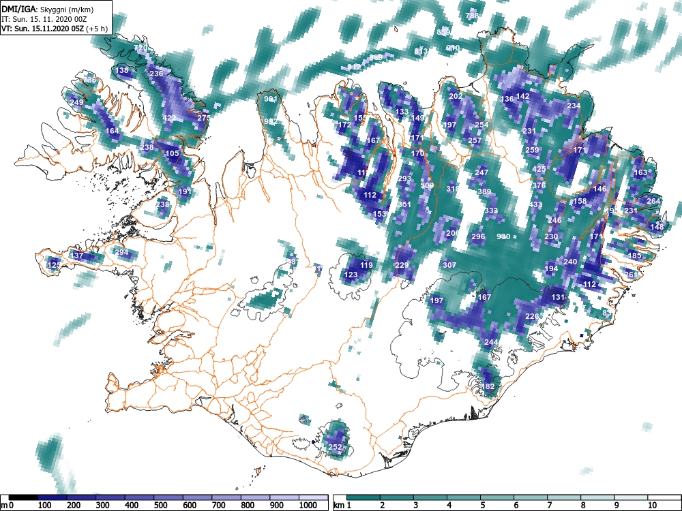The height and width of the screenshot is (511, 682).
Task: Click the visibility value 234 on the map
Action: click(x=574, y=106)
